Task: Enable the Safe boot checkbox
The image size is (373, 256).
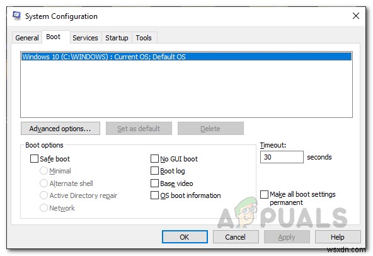Action: pyautogui.click(x=34, y=159)
